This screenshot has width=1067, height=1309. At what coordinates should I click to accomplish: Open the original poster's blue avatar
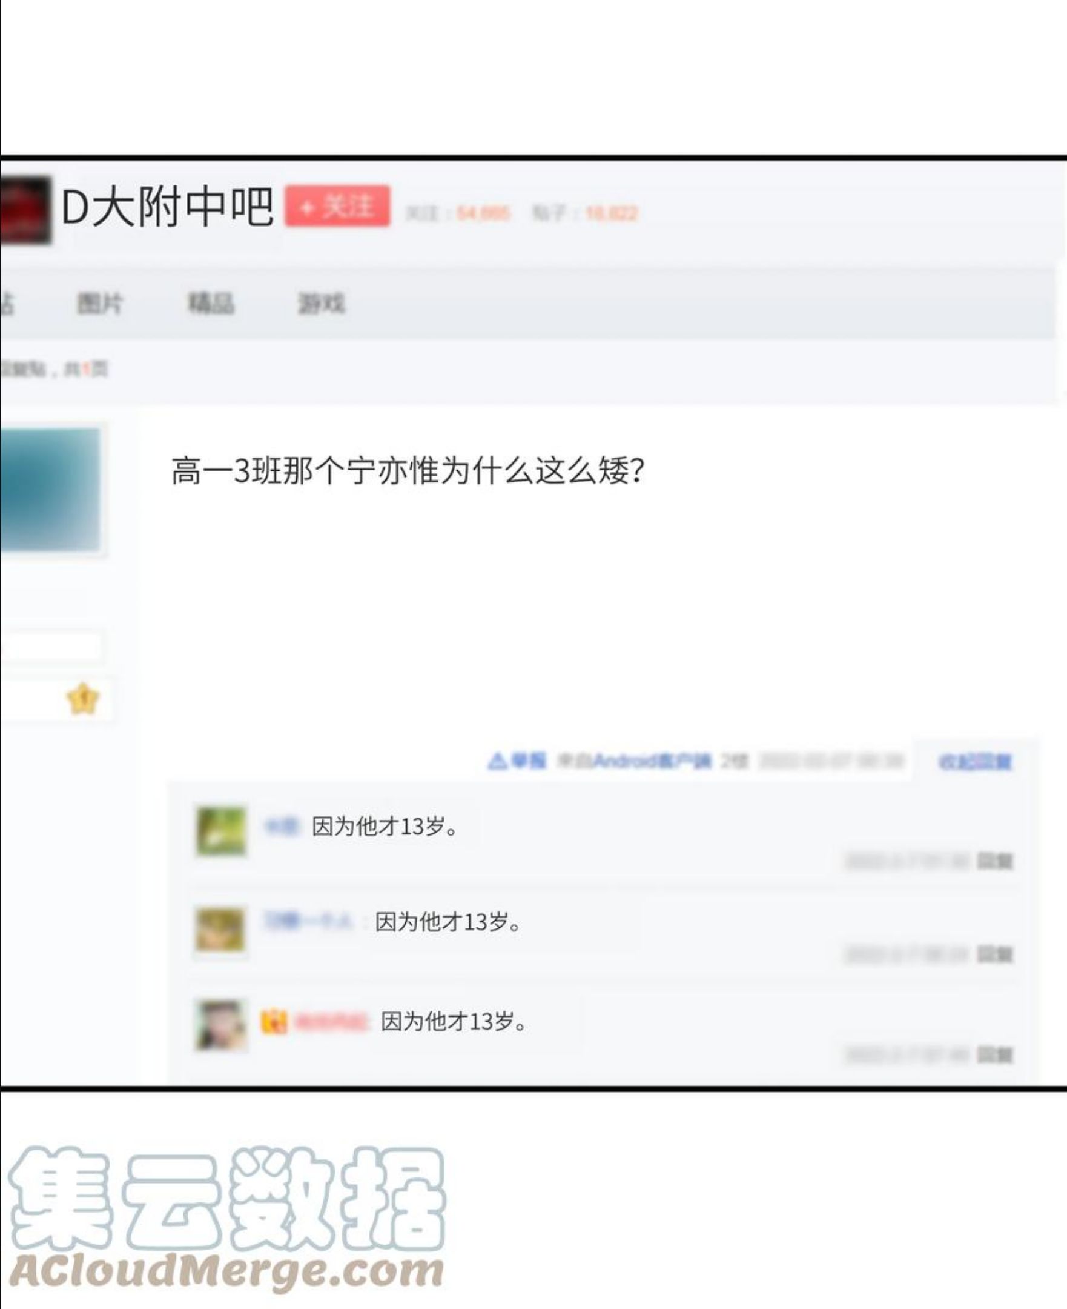tap(50, 490)
